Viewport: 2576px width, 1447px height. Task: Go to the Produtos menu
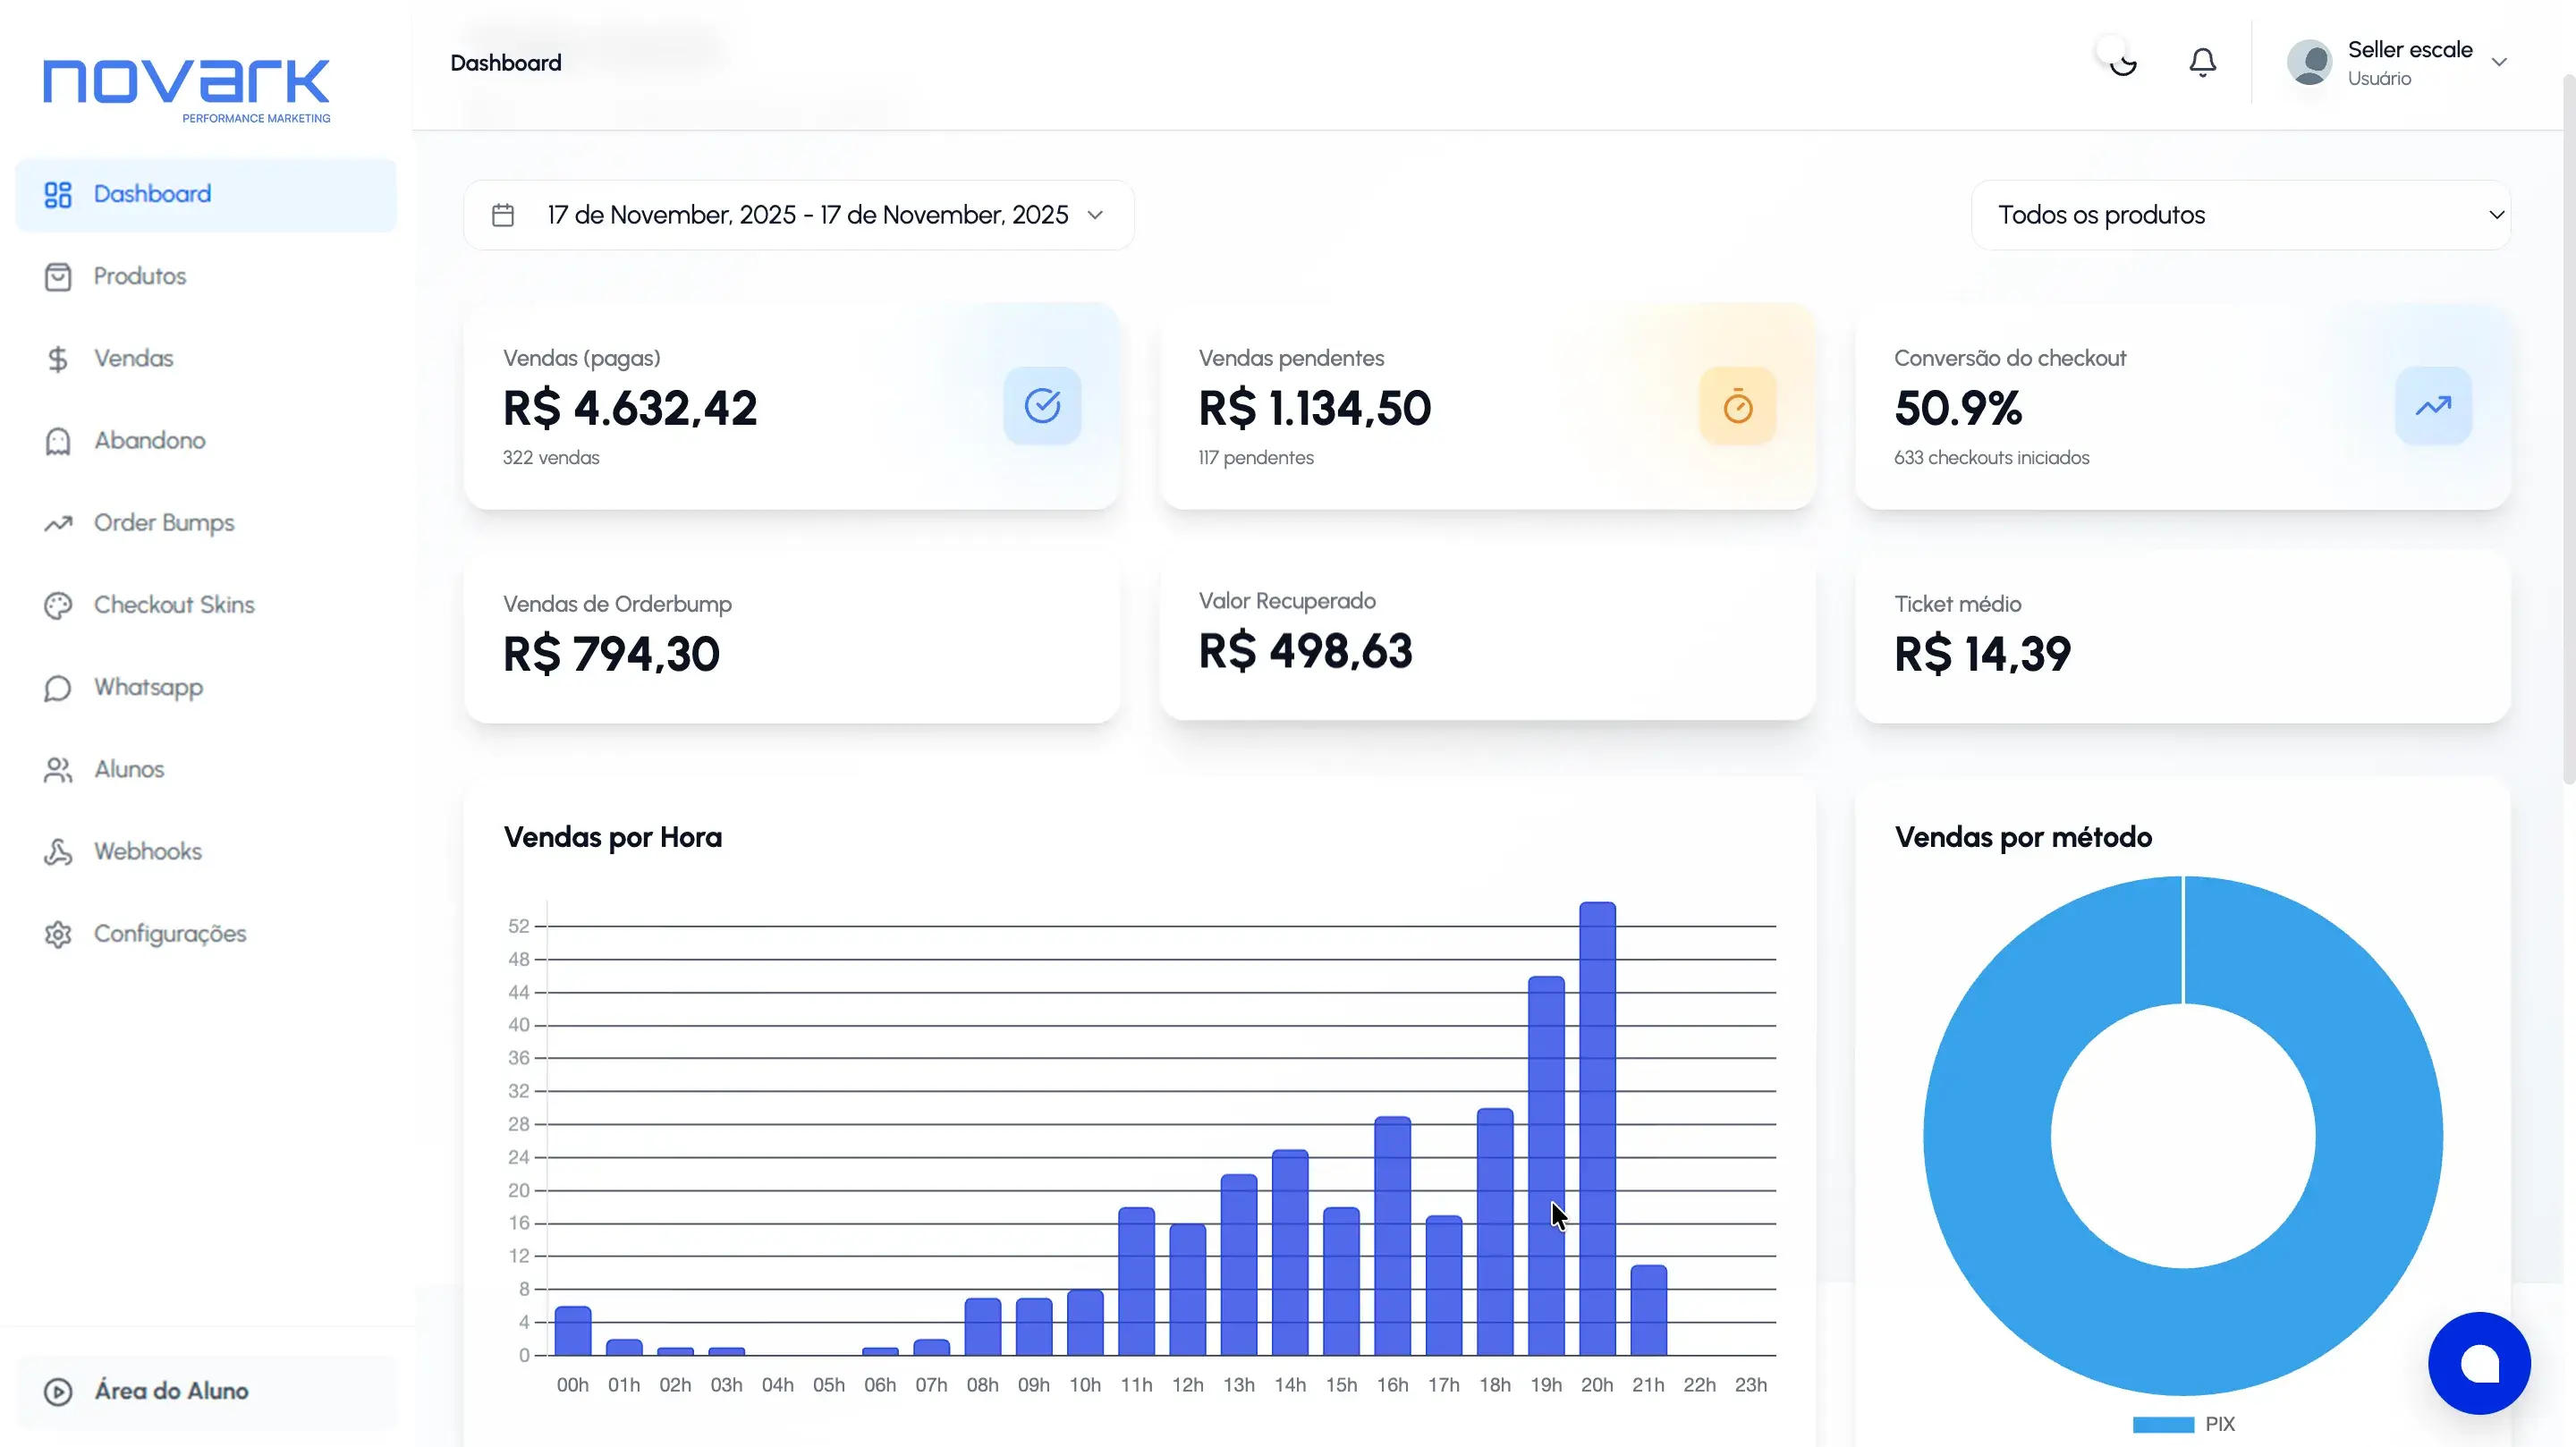(x=140, y=276)
